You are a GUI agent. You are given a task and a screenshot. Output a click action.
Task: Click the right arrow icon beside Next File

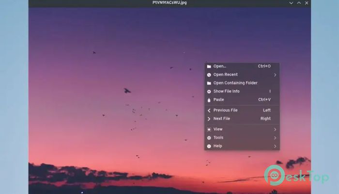209,119
